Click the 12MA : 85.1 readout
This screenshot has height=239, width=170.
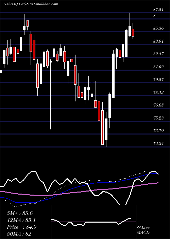22,220
